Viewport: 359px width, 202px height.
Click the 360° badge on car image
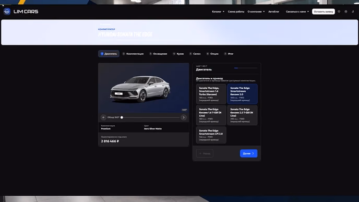coord(184,110)
